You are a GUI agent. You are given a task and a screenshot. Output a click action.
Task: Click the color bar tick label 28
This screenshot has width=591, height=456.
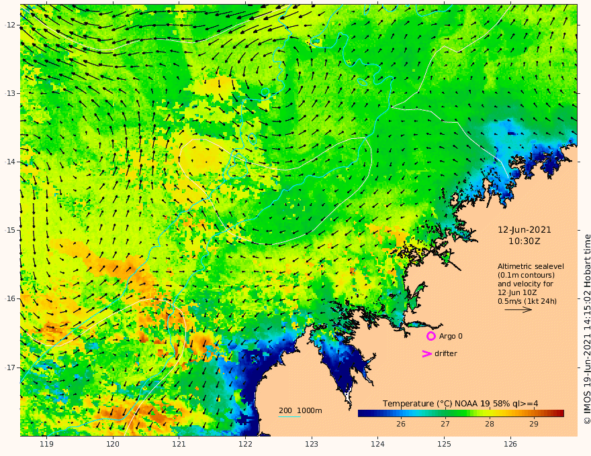point(489,424)
